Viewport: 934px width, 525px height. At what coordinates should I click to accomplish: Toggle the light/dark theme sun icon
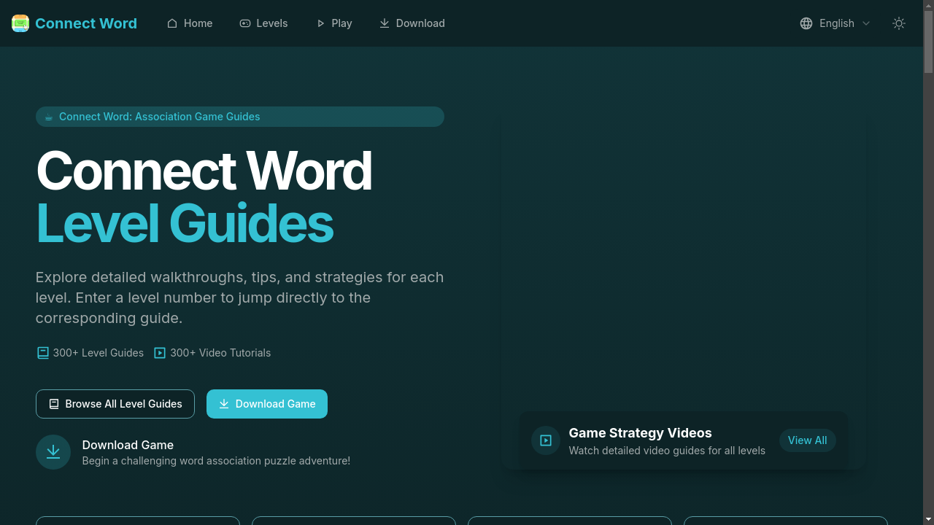(899, 23)
